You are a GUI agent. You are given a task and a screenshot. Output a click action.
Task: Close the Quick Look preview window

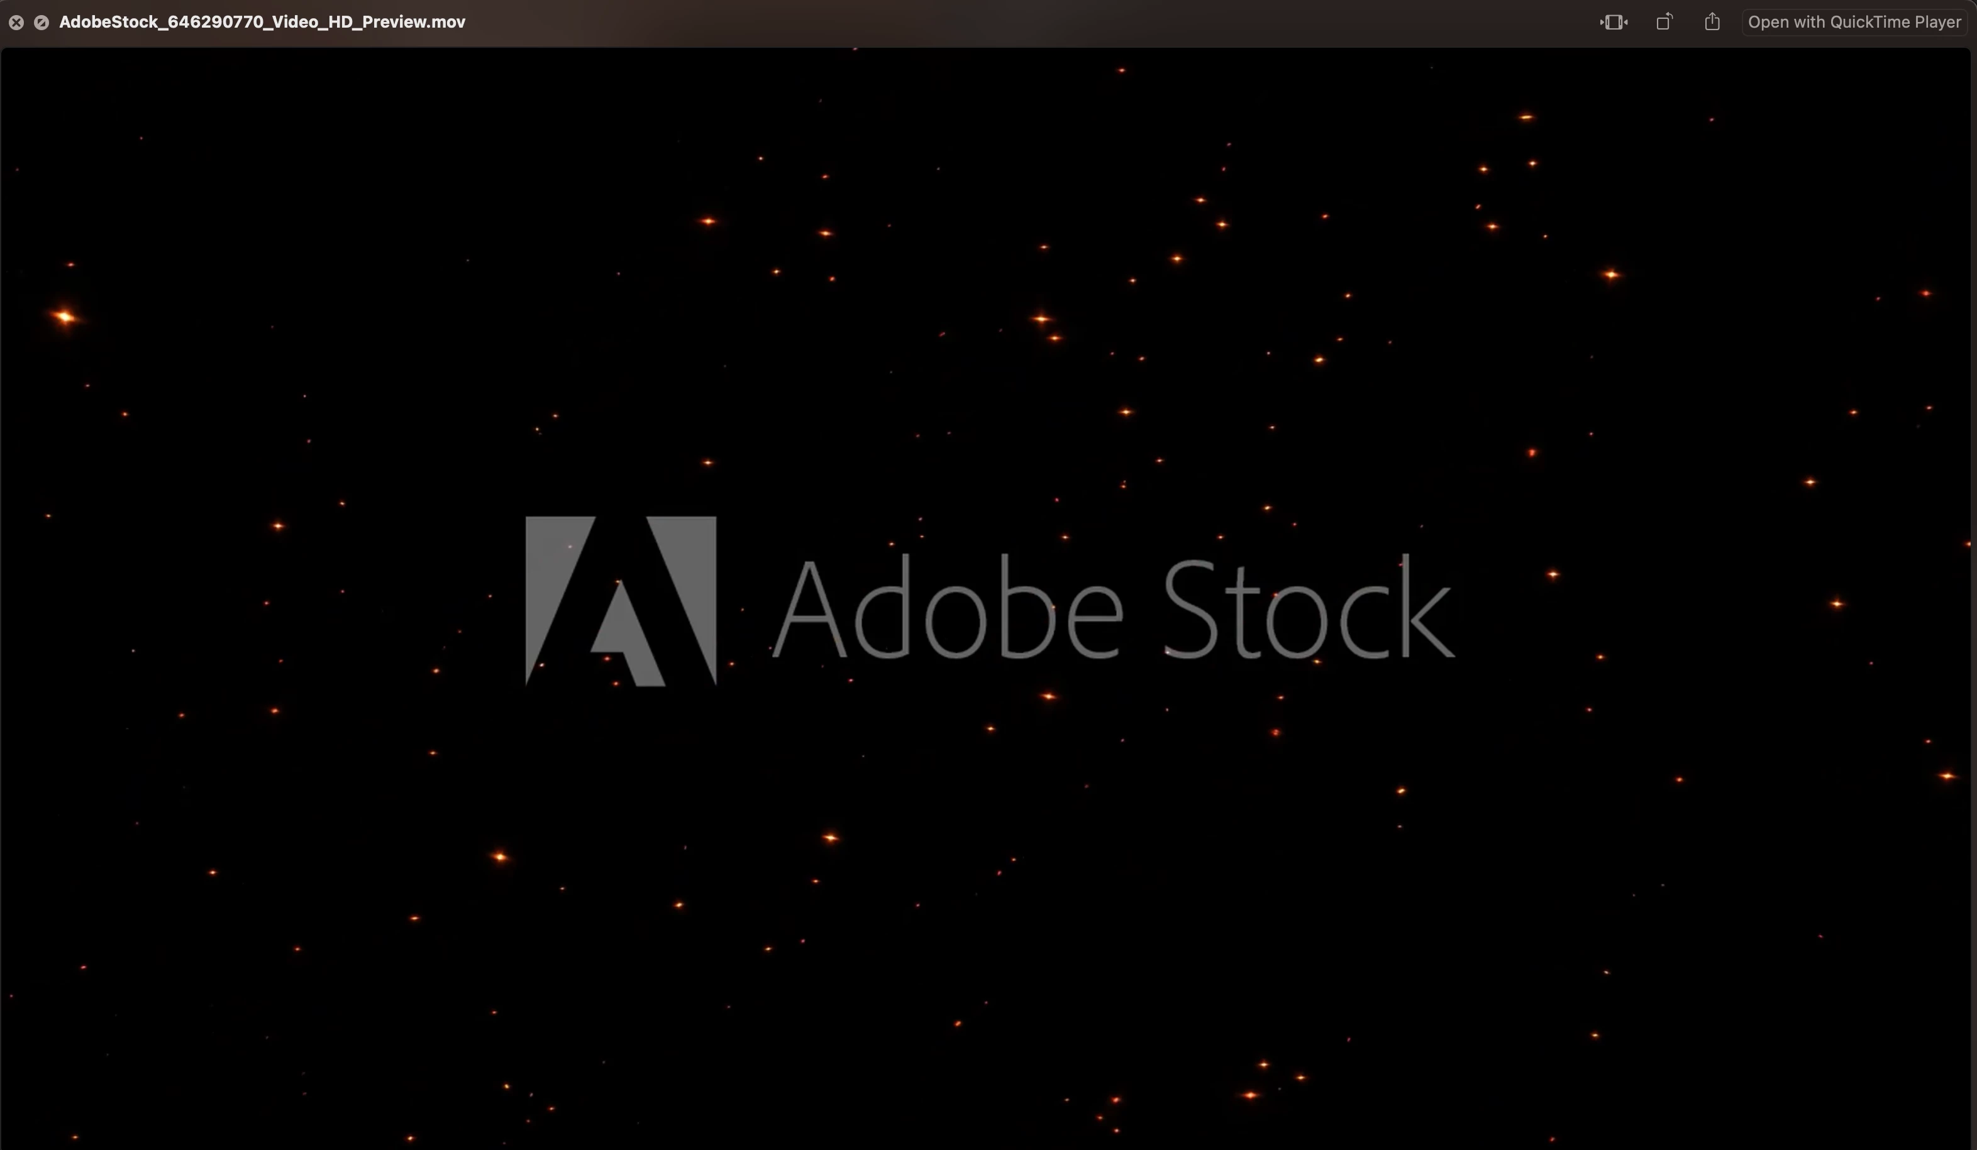coord(16,22)
